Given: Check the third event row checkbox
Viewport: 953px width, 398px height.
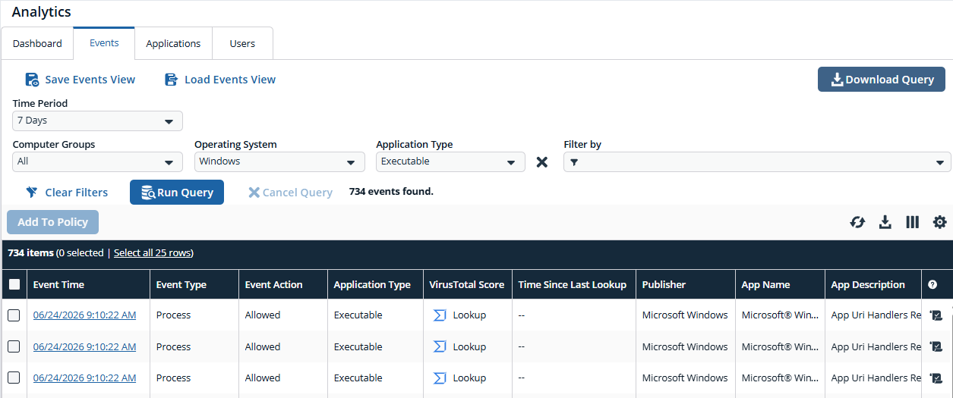Looking at the screenshot, I should coord(14,378).
